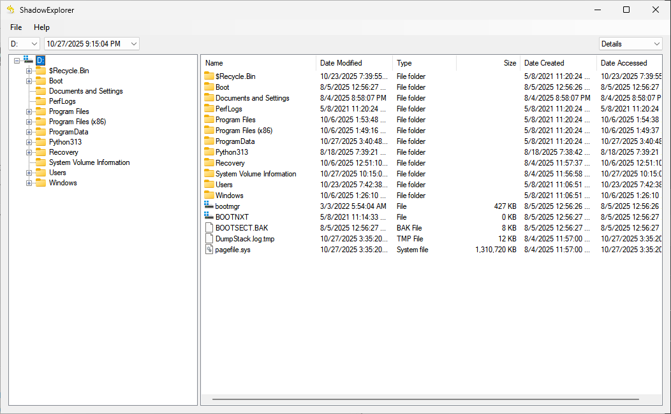Click the bootmgr file icon
The width and height of the screenshot is (671, 414).
(209, 206)
